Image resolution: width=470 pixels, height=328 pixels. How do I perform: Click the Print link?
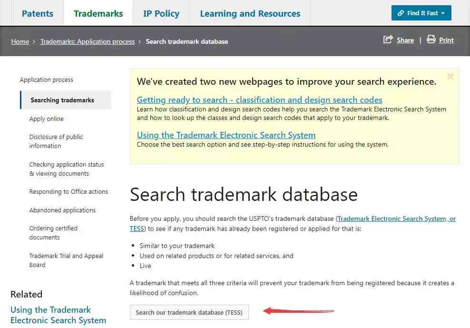pyautogui.click(x=446, y=40)
